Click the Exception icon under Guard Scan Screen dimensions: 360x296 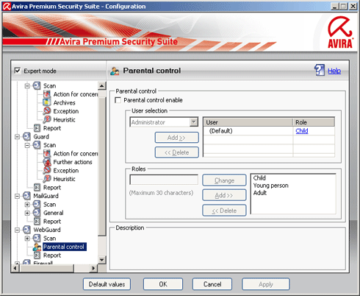(x=47, y=170)
